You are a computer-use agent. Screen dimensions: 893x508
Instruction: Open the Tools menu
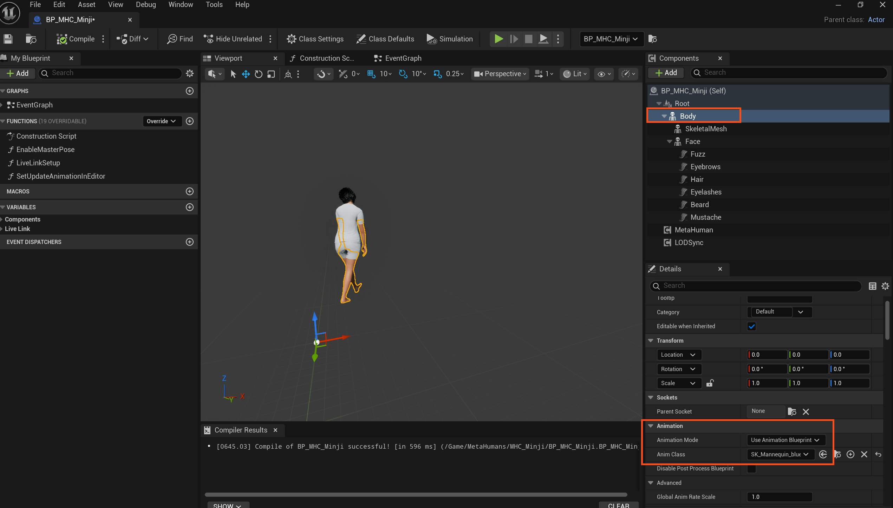[214, 5]
